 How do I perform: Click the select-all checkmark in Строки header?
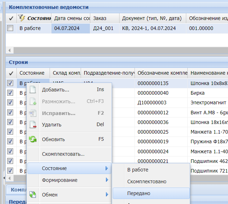[11, 73]
